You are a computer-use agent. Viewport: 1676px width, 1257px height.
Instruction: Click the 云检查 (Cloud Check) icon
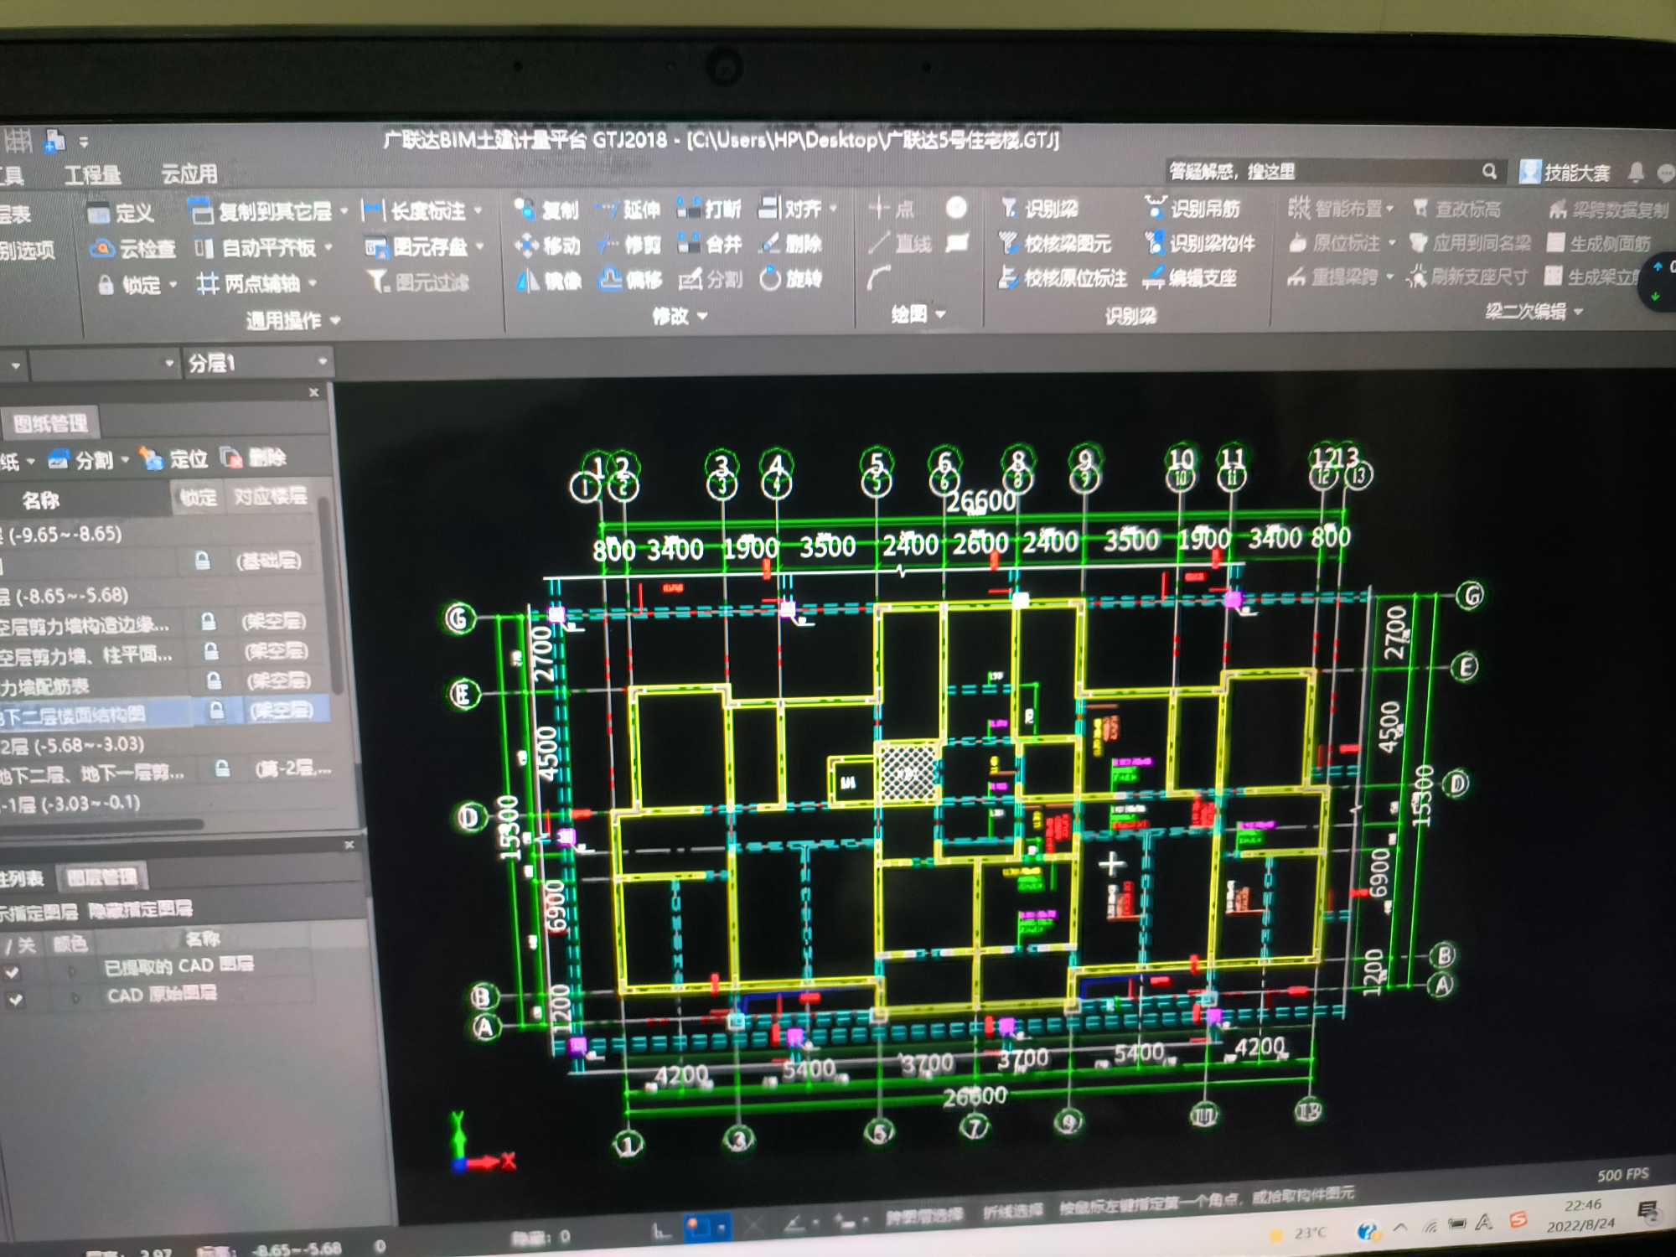101,249
